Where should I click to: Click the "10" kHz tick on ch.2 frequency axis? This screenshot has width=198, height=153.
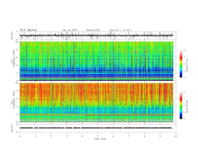coord(17,83)
